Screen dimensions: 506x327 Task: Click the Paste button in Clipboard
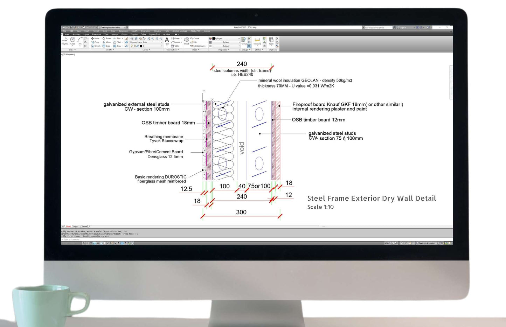(x=271, y=41)
